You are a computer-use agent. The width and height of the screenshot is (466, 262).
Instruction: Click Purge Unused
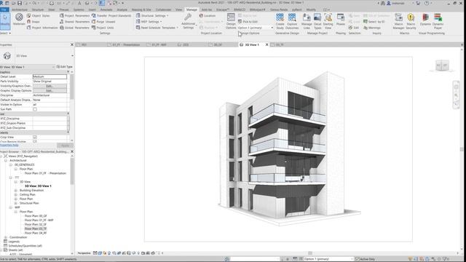pyautogui.click(x=103, y=22)
